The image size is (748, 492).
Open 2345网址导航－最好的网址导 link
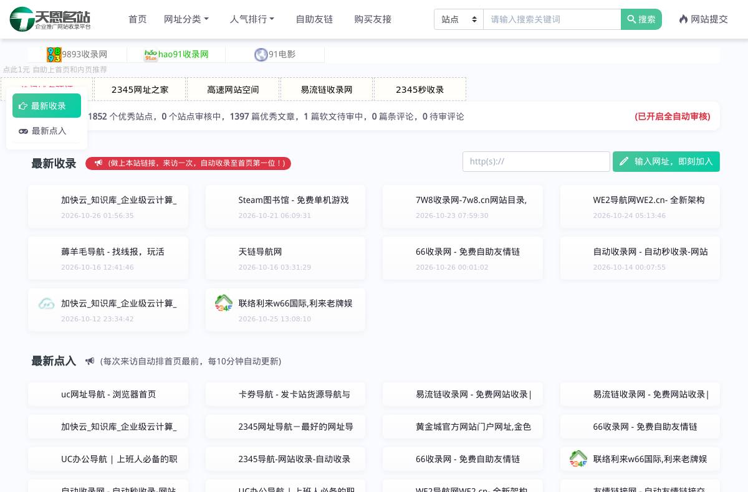point(285,427)
